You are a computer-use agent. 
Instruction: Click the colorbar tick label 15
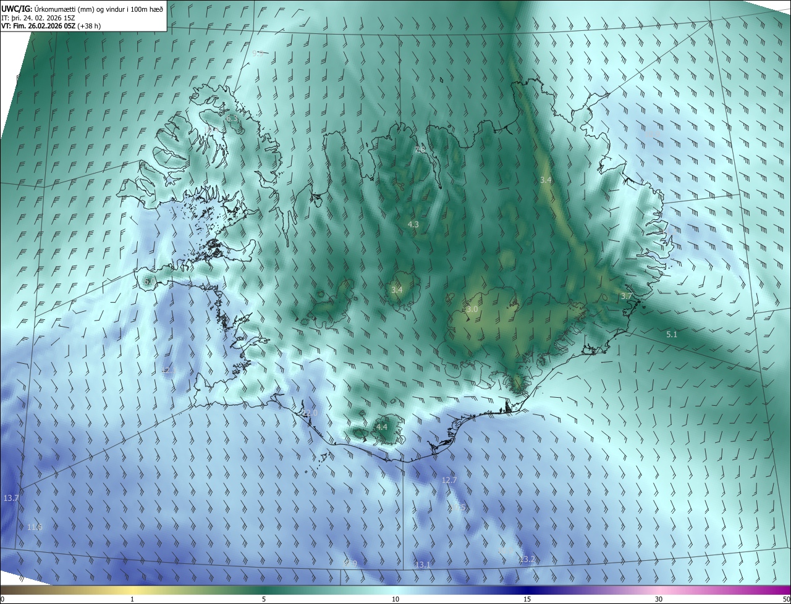pyautogui.click(x=527, y=600)
